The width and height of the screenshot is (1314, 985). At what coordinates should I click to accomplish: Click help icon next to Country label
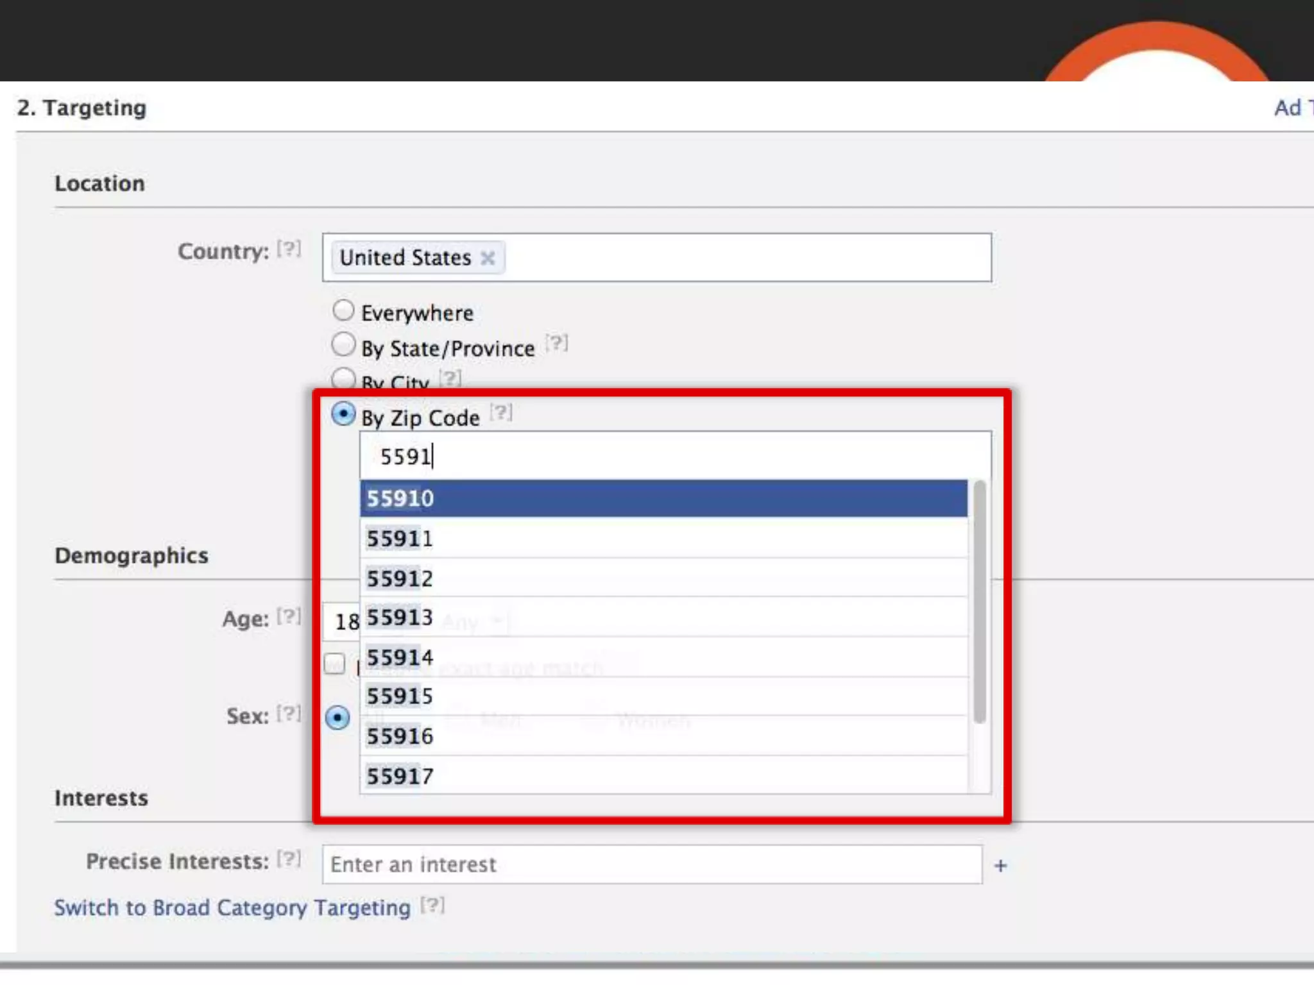pyautogui.click(x=289, y=249)
